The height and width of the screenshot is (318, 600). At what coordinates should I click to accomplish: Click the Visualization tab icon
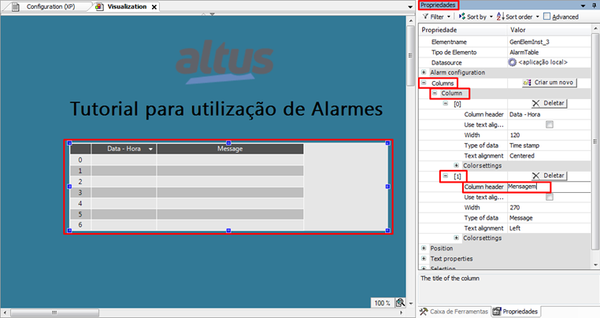tap(99, 7)
